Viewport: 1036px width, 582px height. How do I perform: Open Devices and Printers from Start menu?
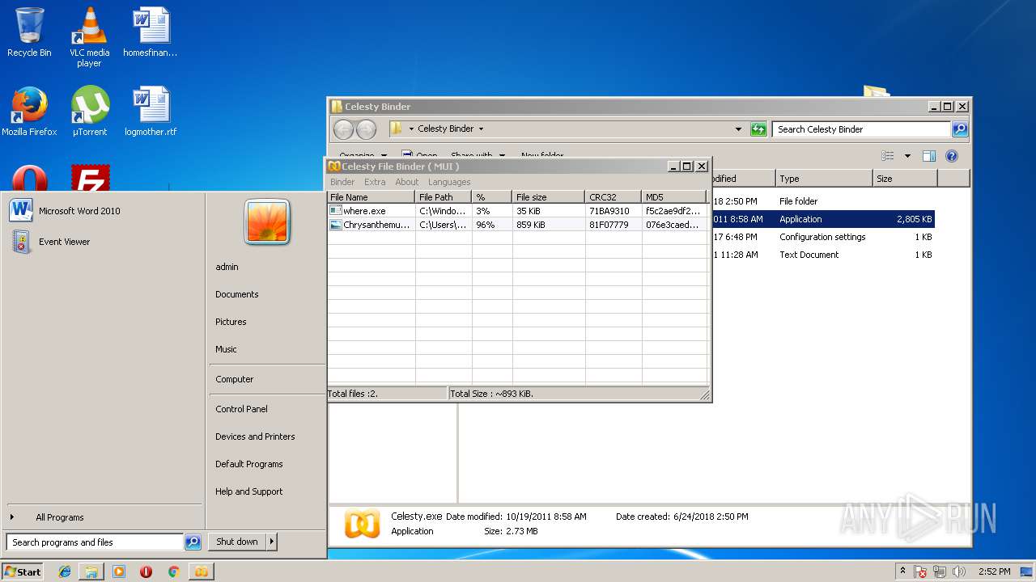pos(255,436)
